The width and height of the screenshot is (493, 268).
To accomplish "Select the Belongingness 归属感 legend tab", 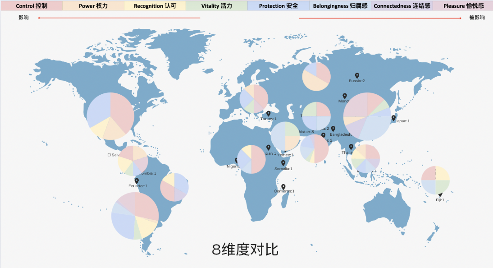I will 340,6.
